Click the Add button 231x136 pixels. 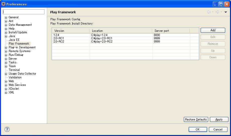pyautogui.click(x=213, y=30)
